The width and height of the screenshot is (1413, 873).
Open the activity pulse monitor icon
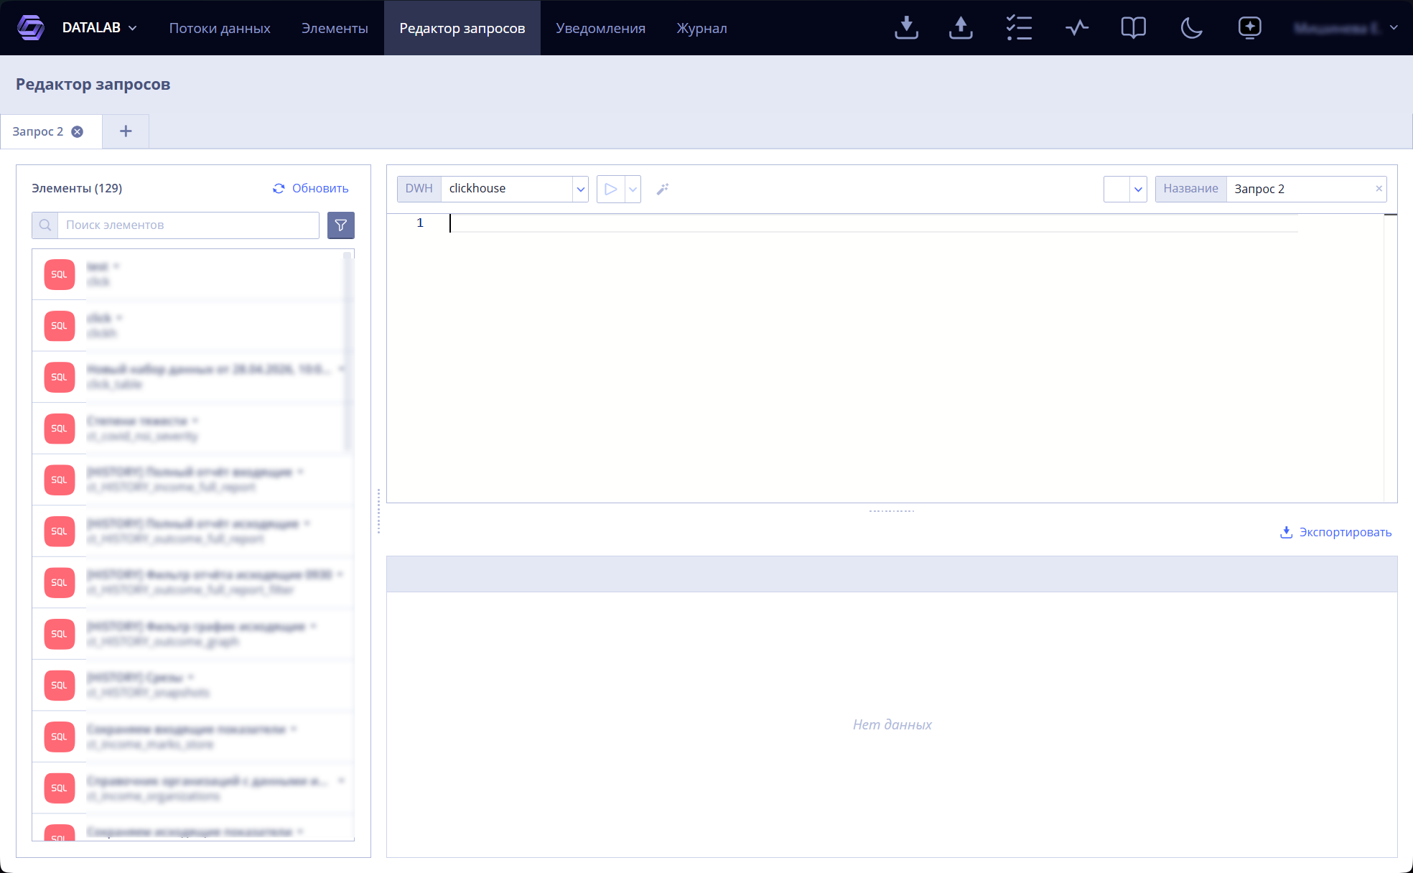click(1076, 28)
